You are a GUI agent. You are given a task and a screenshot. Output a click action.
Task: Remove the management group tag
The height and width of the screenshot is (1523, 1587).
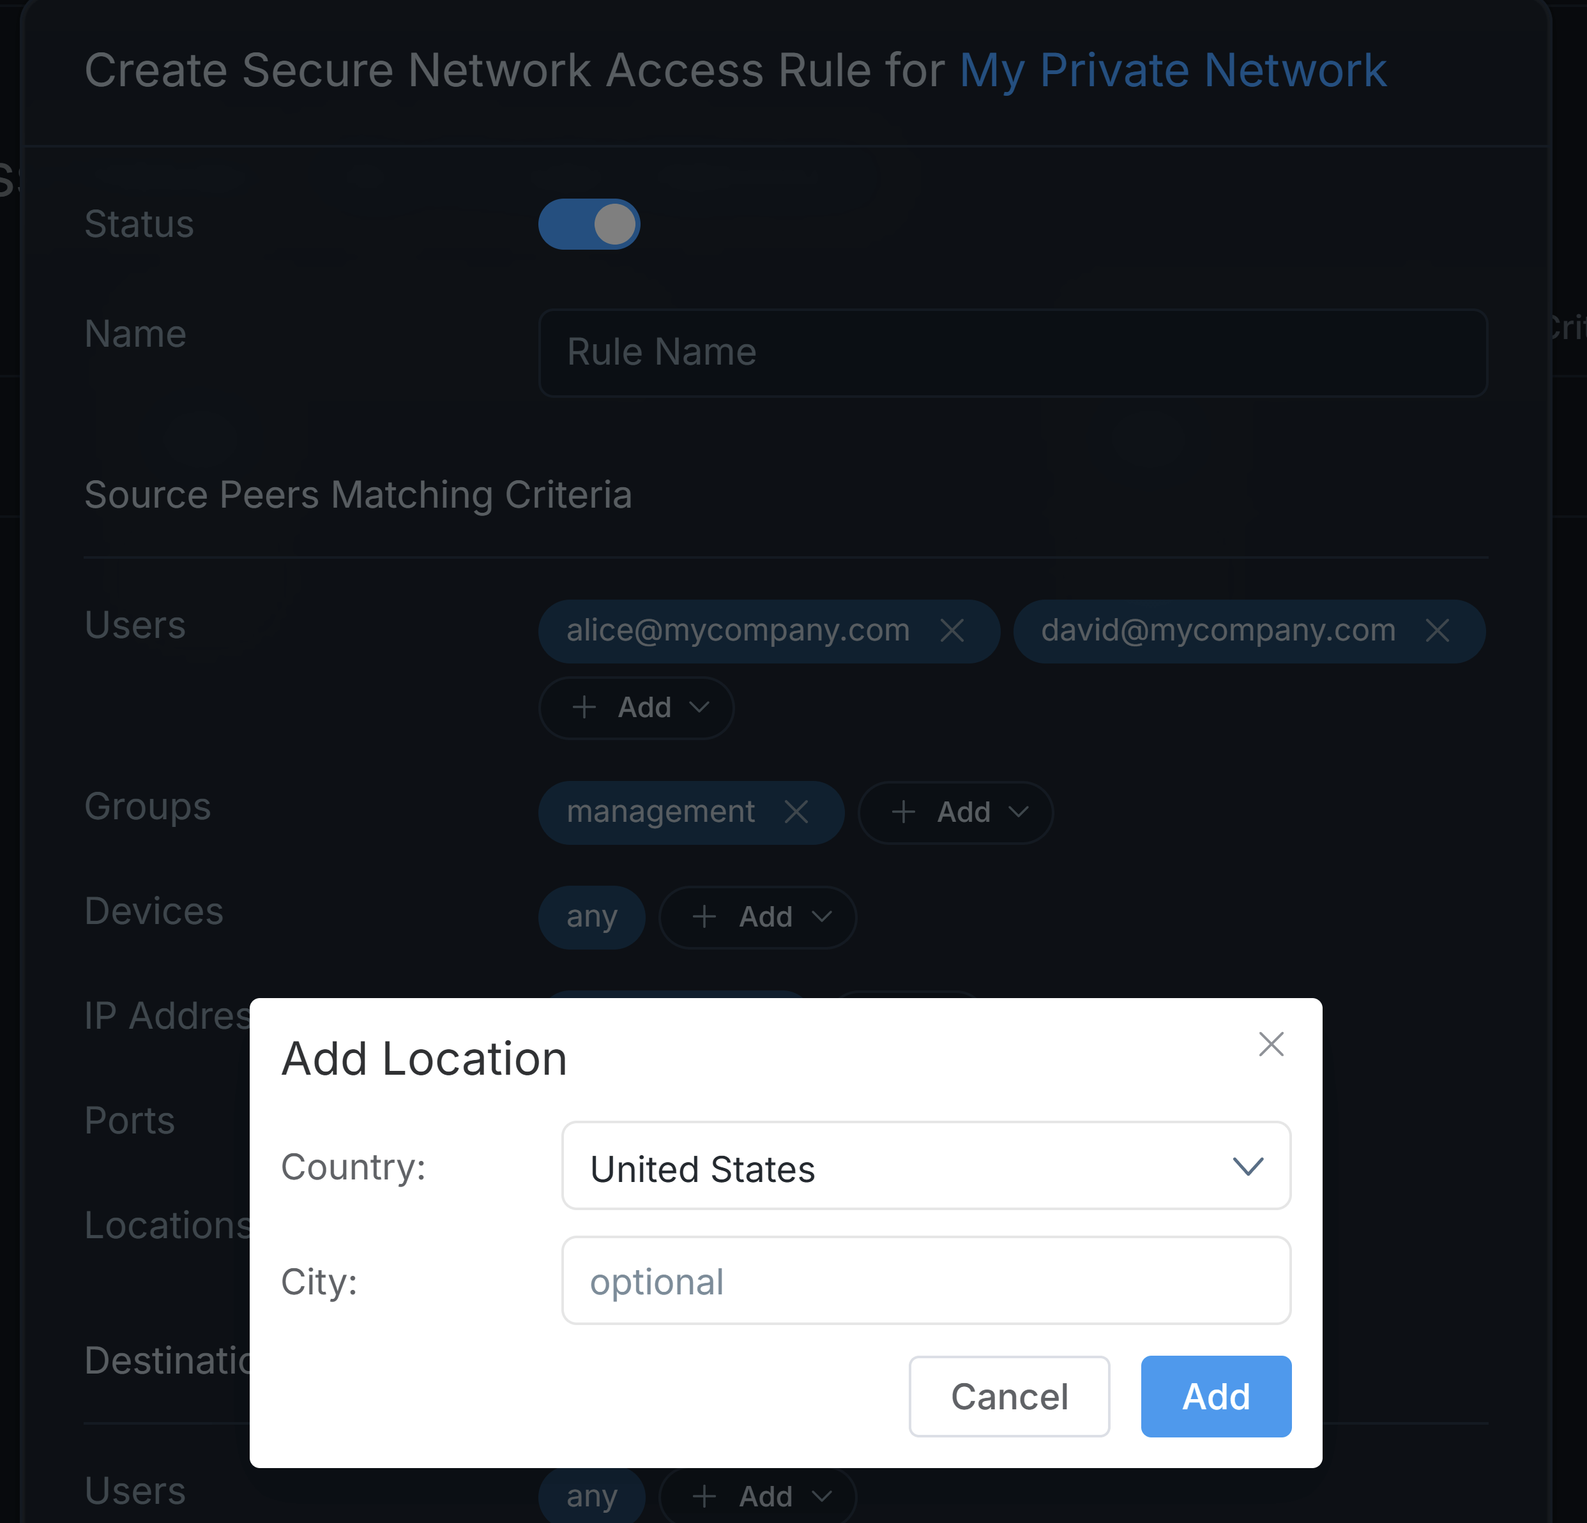[x=797, y=812]
